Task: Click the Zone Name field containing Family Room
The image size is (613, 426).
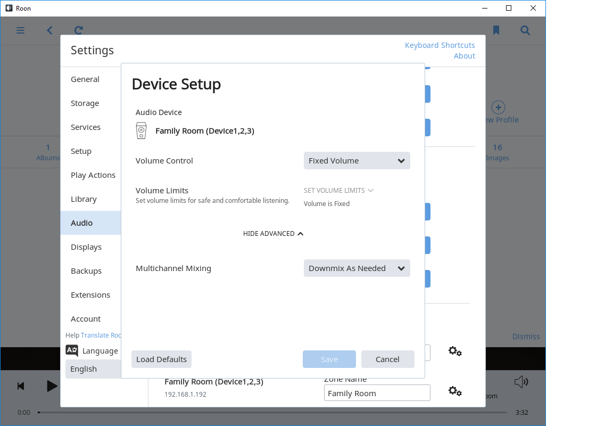Action: pos(377,393)
